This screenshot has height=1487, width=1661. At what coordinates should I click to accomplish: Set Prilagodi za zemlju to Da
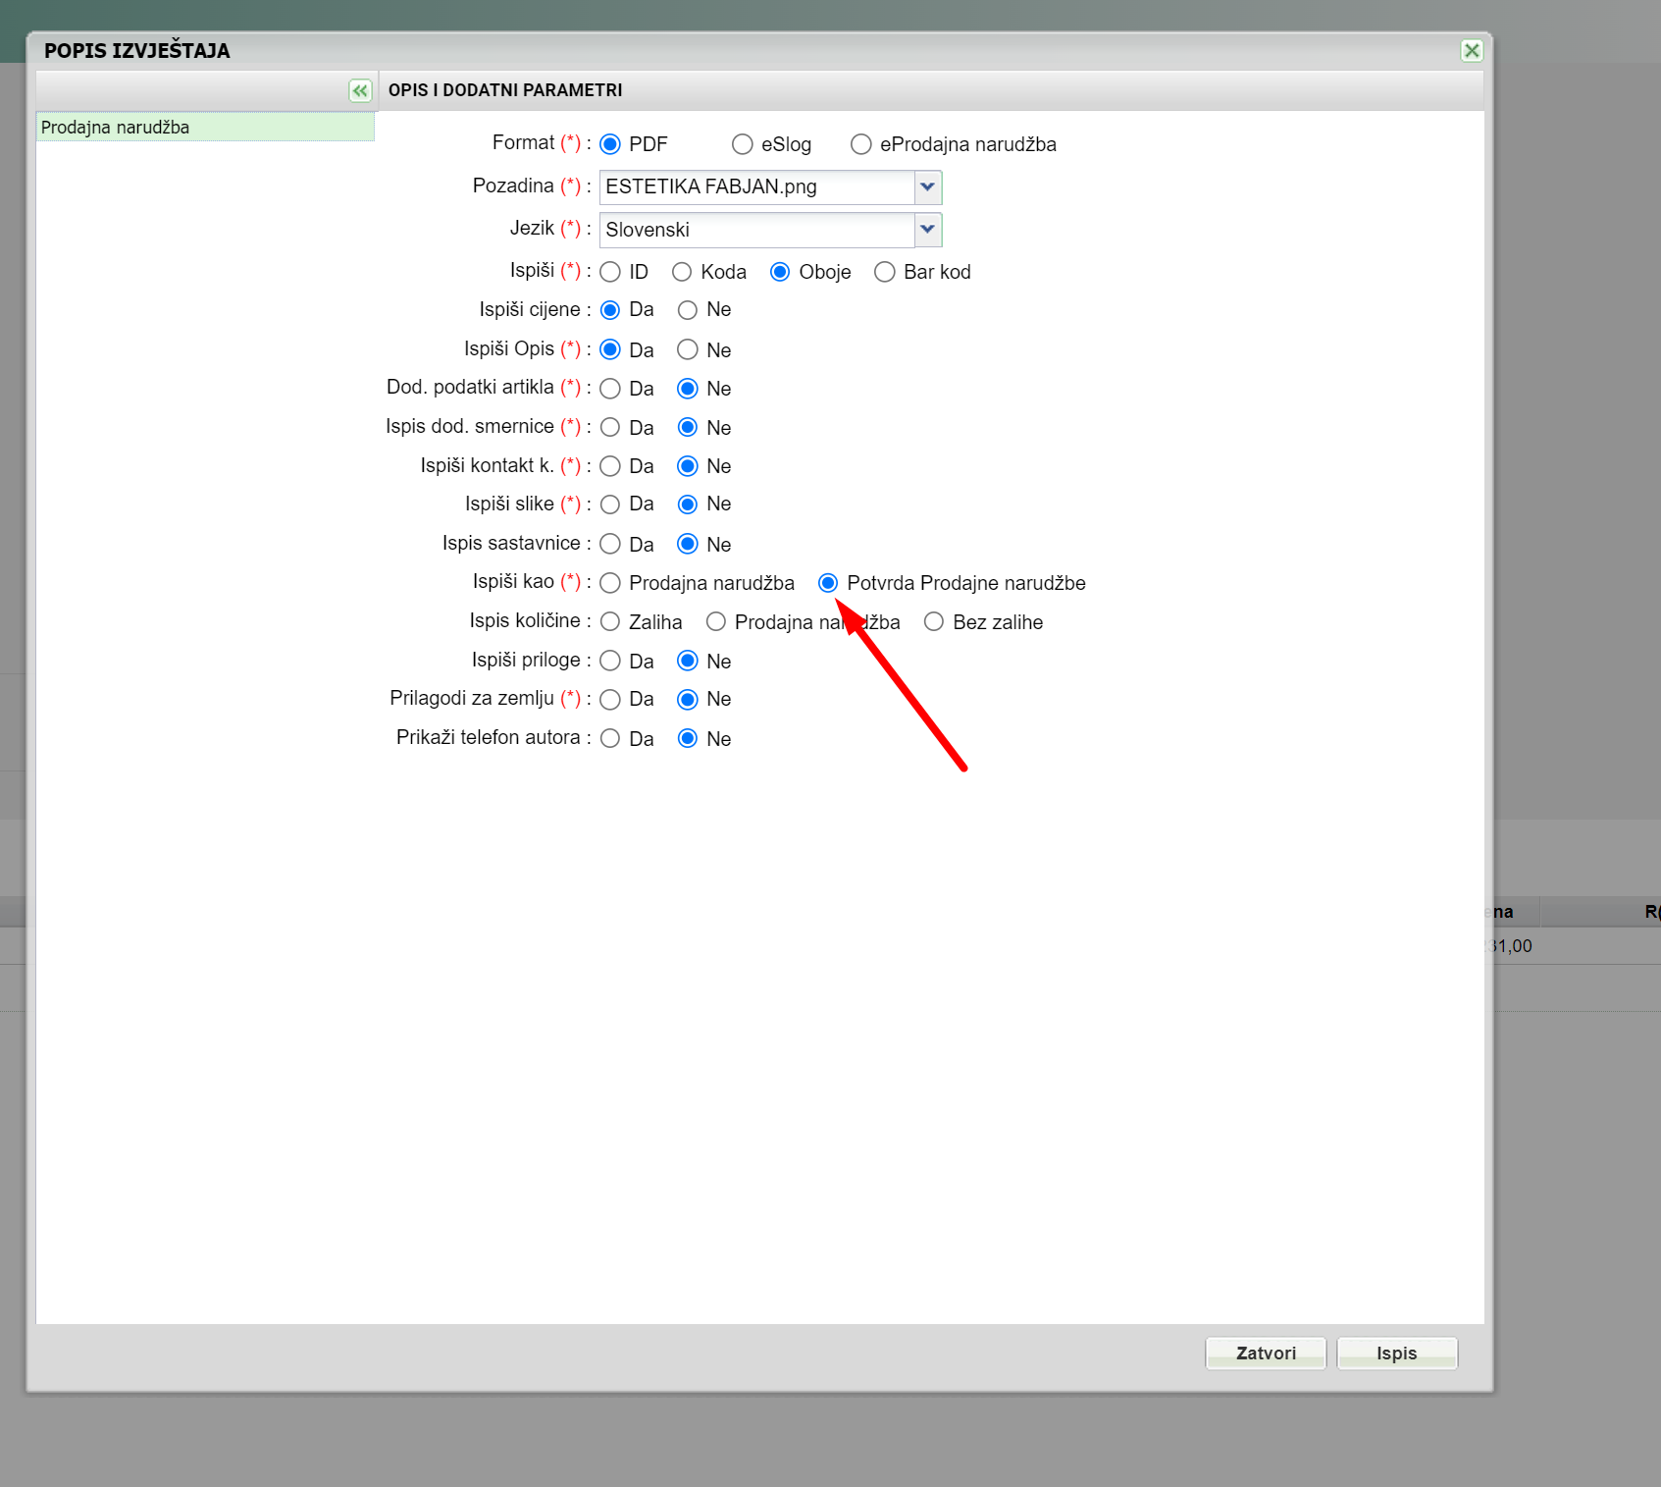(x=610, y=699)
